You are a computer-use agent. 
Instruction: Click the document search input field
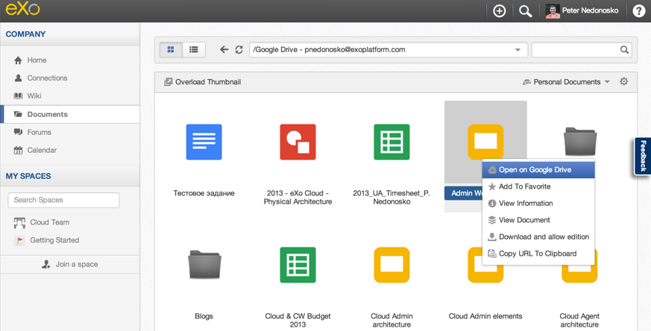pyautogui.click(x=582, y=50)
